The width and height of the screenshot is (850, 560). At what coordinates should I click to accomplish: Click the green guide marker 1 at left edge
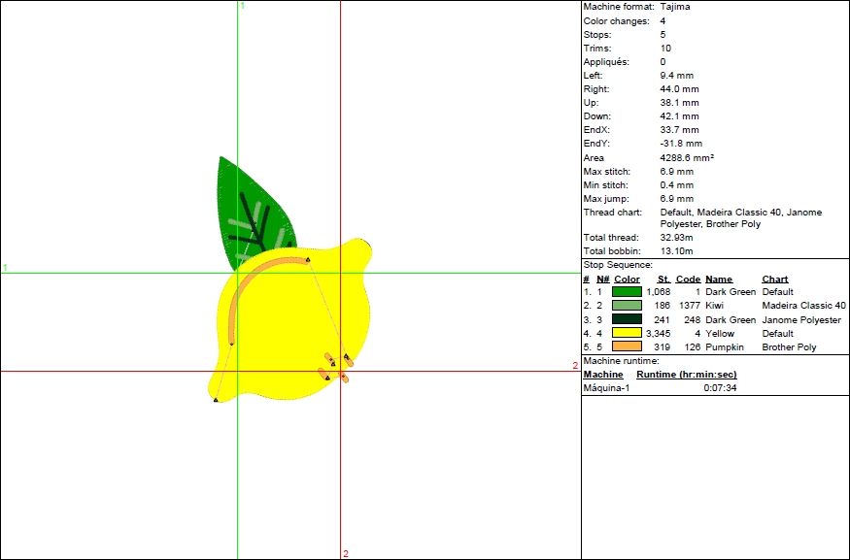pos(5,268)
